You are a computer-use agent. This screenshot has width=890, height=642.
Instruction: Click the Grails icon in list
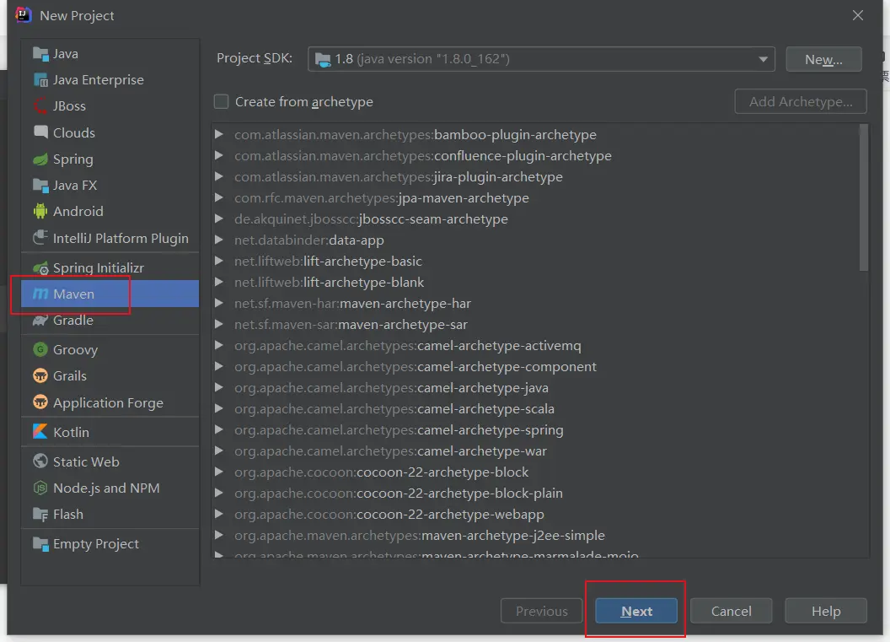pyautogui.click(x=40, y=376)
